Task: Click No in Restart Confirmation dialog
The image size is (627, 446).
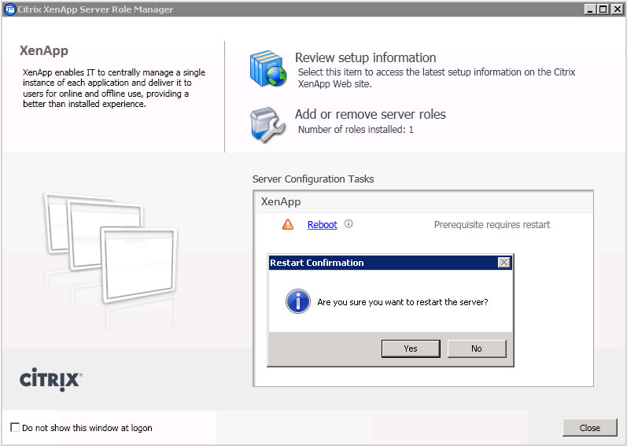Action: (x=477, y=348)
